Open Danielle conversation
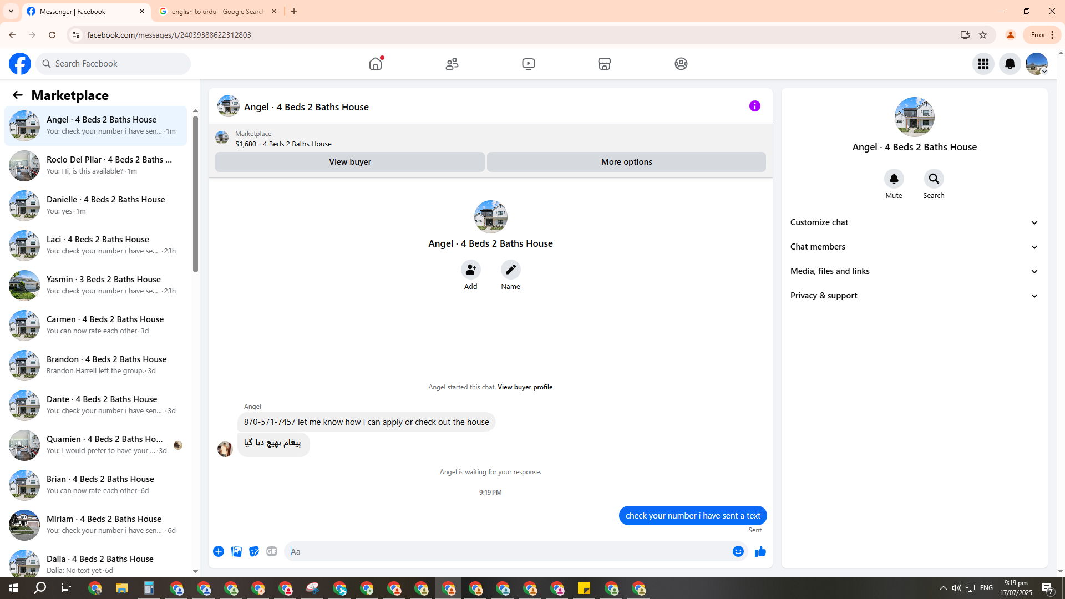Image resolution: width=1065 pixels, height=599 pixels. pos(95,206)
